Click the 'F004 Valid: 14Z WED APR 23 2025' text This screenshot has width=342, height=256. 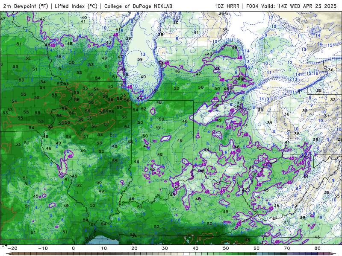click(292, 6)
